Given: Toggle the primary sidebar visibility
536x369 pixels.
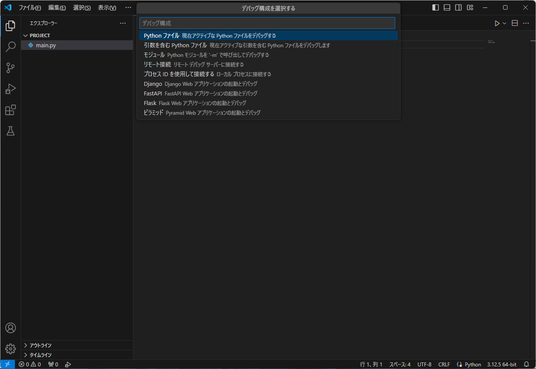Looking at the screenshot, I should tap(435, 7).
